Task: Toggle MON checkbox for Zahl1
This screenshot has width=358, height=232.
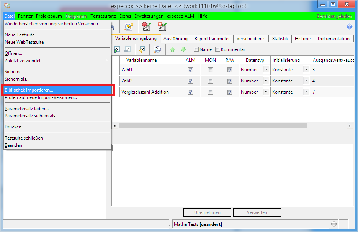Action: point(210,70)
